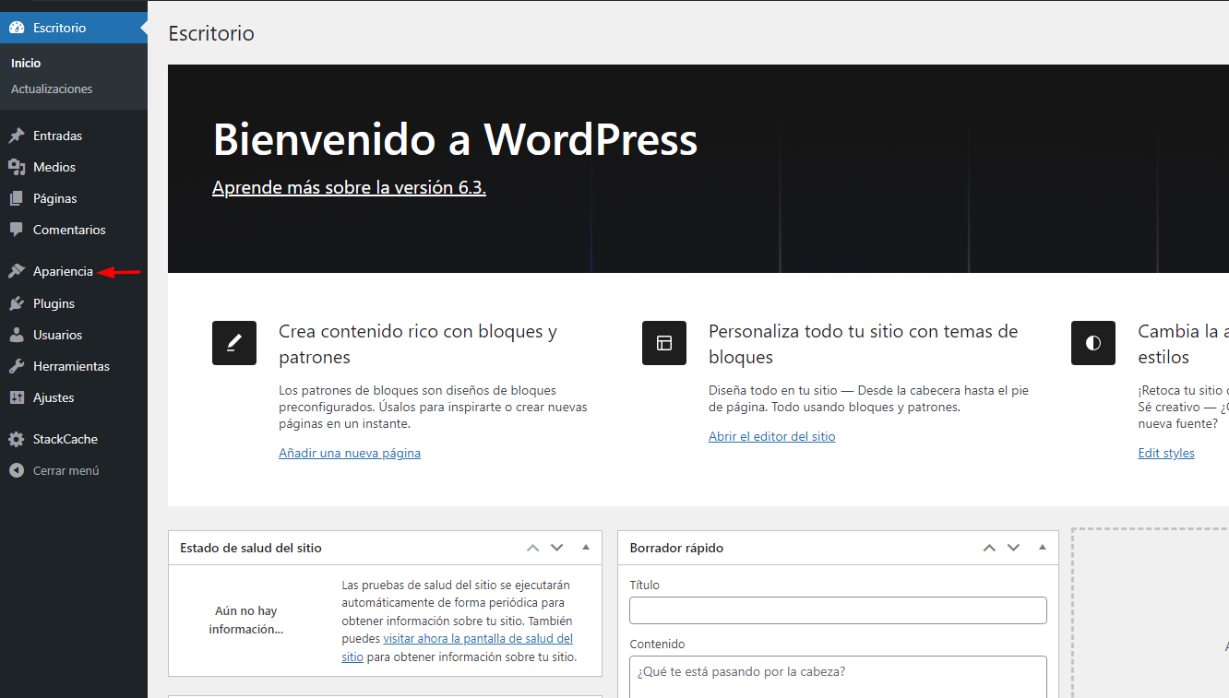Click the Título input field
1229x698 pixels.
click(x=838, y=610)
